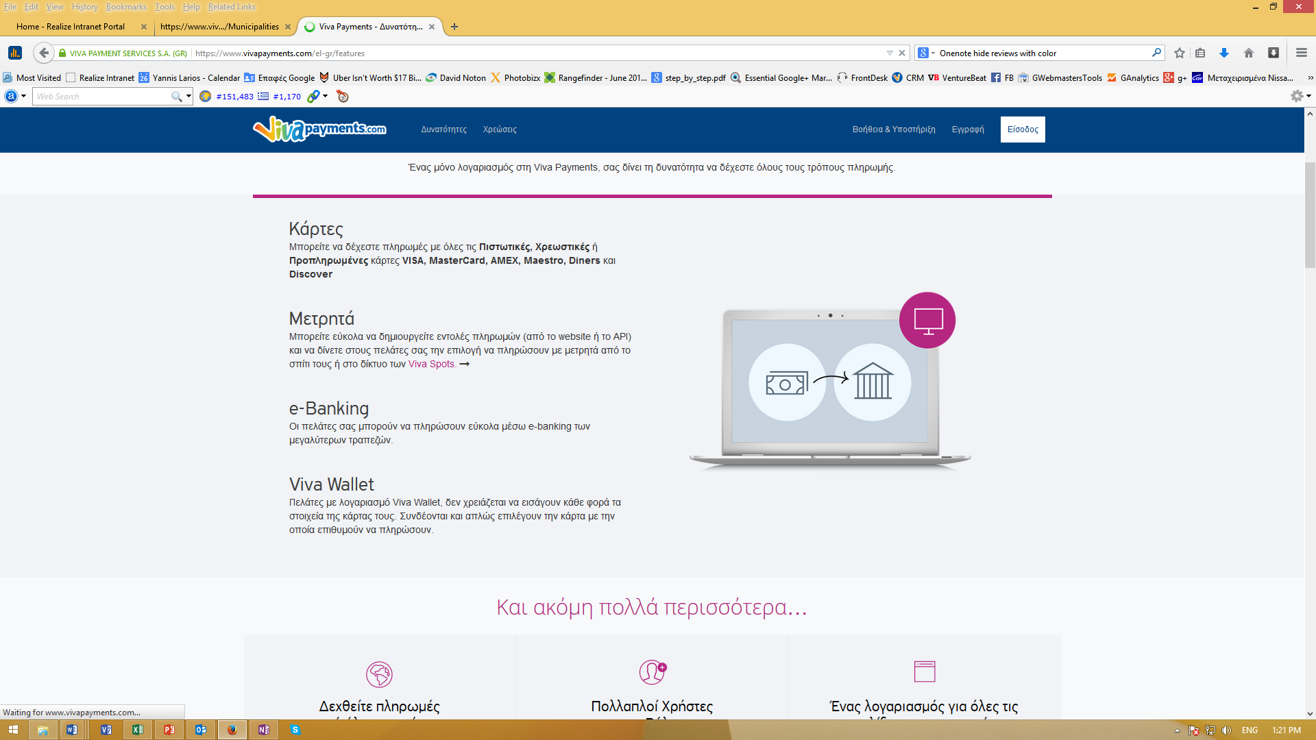
Task: Open Skype from the taskbar
Action: click(295, 730)
